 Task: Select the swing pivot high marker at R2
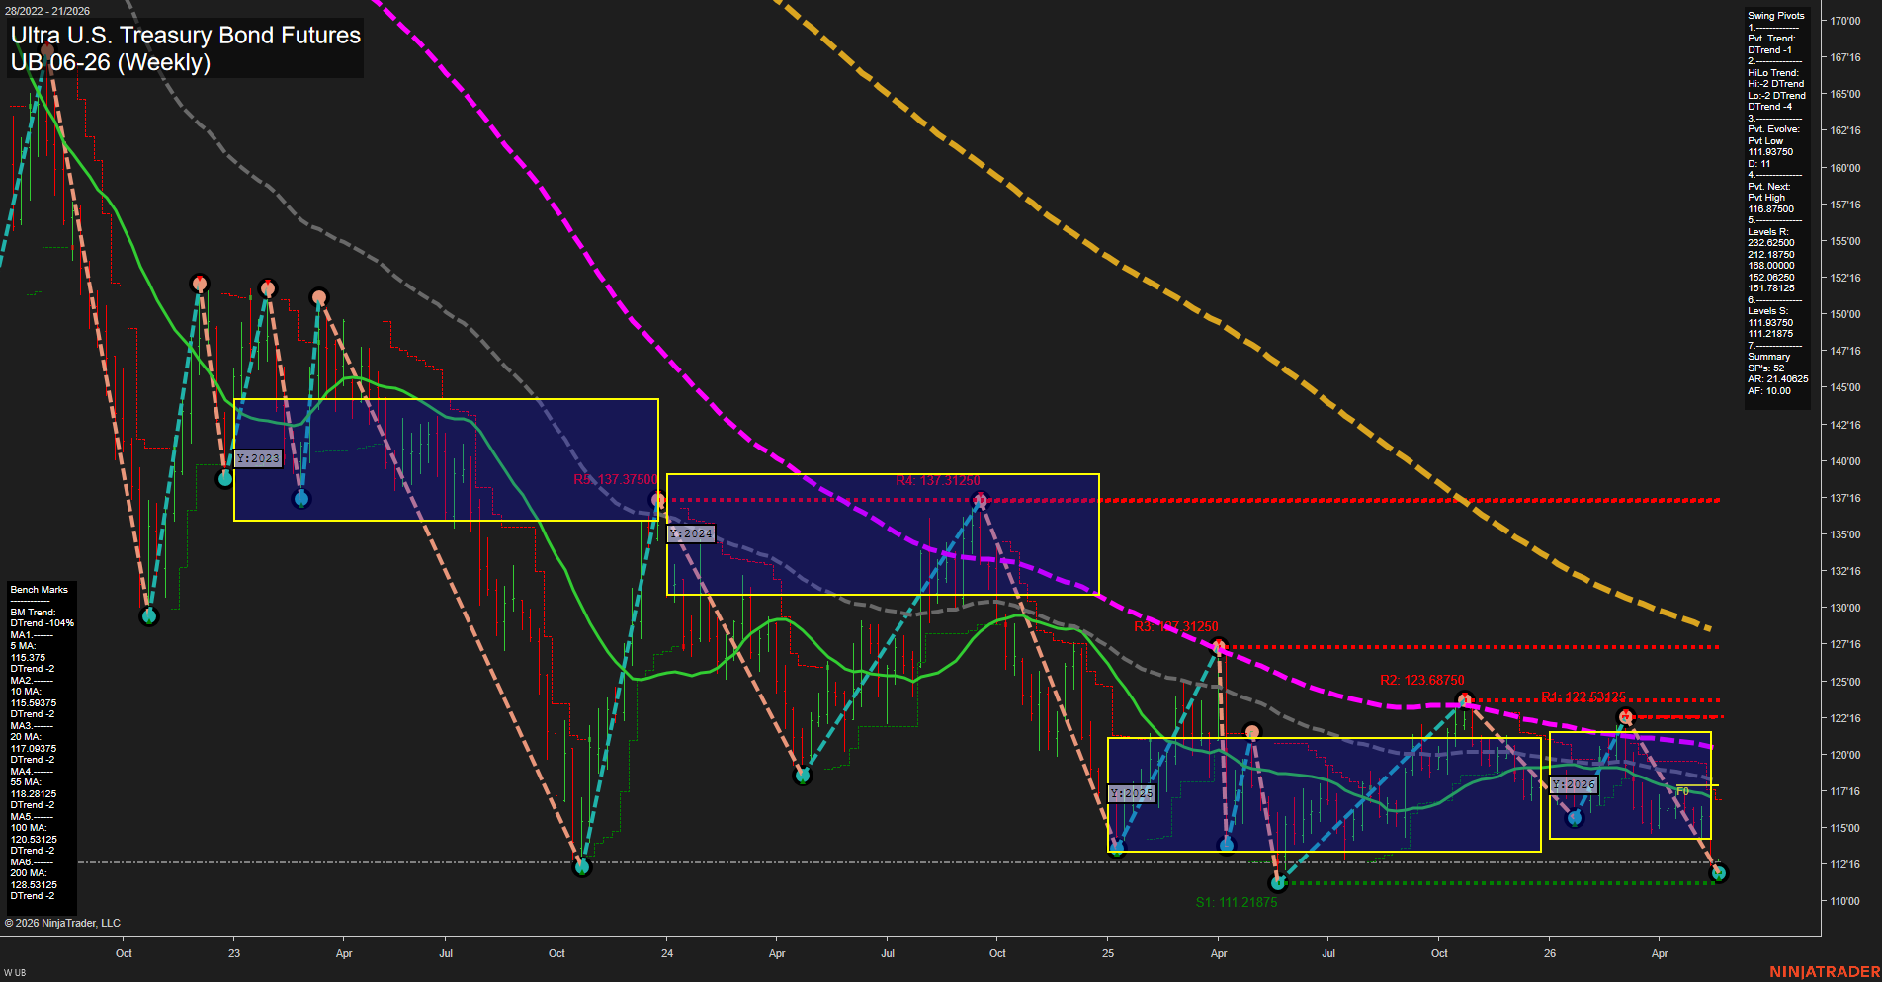click(x=1465, y=699)
